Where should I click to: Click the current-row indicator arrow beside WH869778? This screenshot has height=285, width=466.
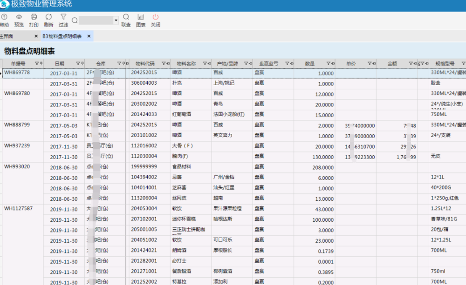point(1,73)
